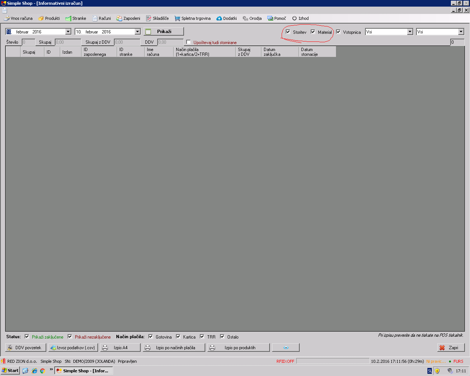The height and width of the screenshot is (376, 470).
Task: Print with the Izpis A4 button
Action: pyautogui.click(x=120, y=347)
